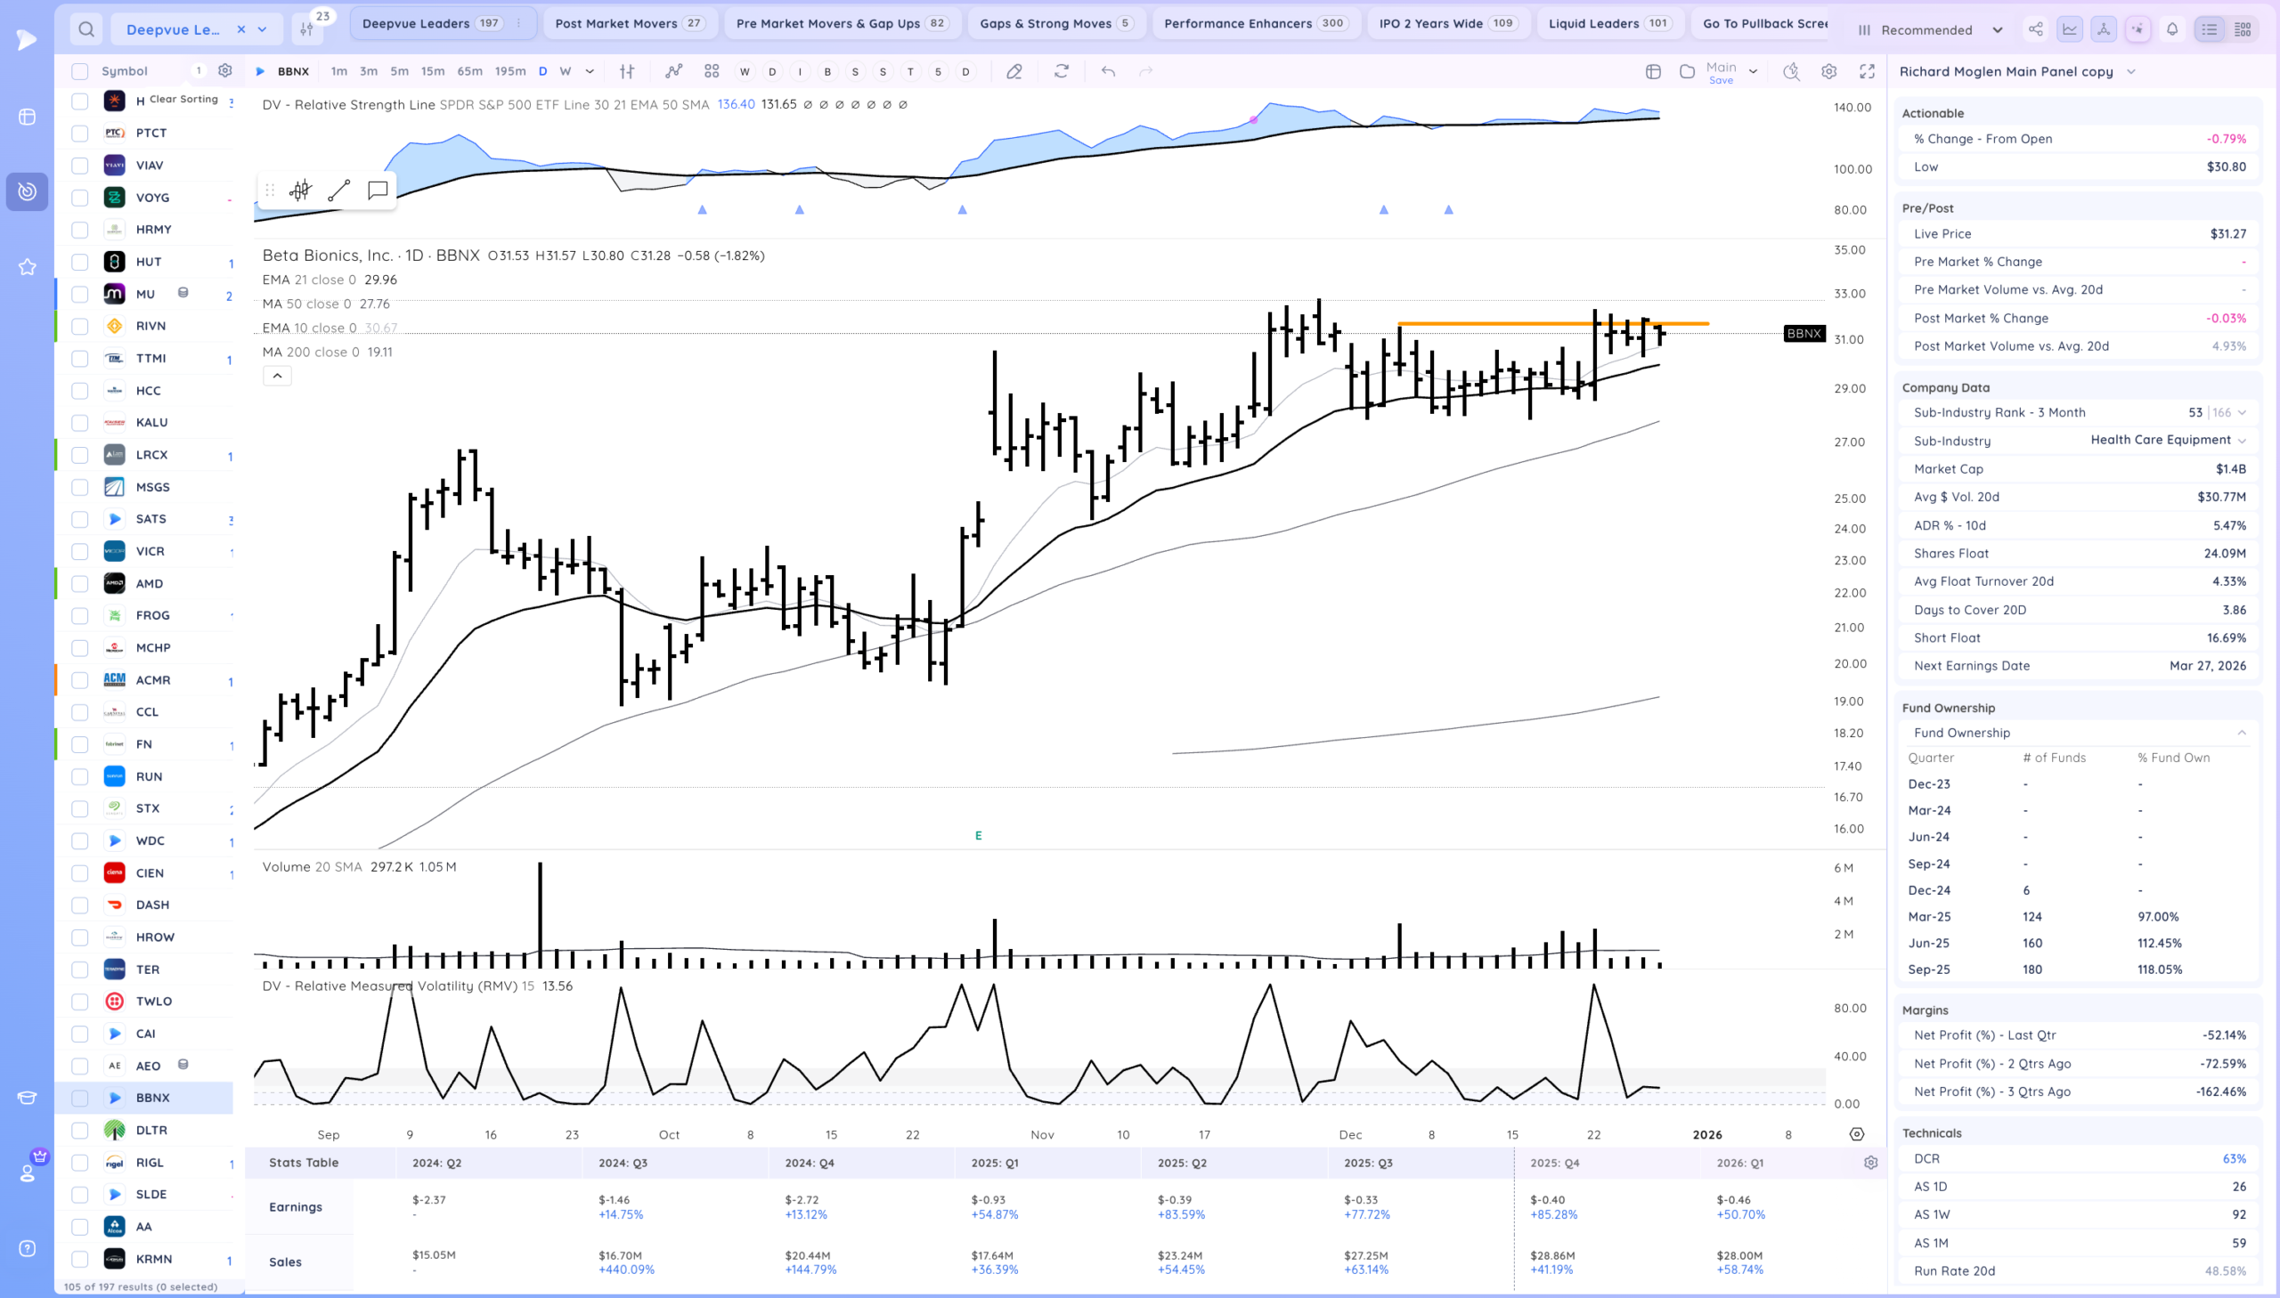Collapse the indicator legend chevron
Image resolution: width=2280 pixels, height=1298 pixels.
coord(277,377)
